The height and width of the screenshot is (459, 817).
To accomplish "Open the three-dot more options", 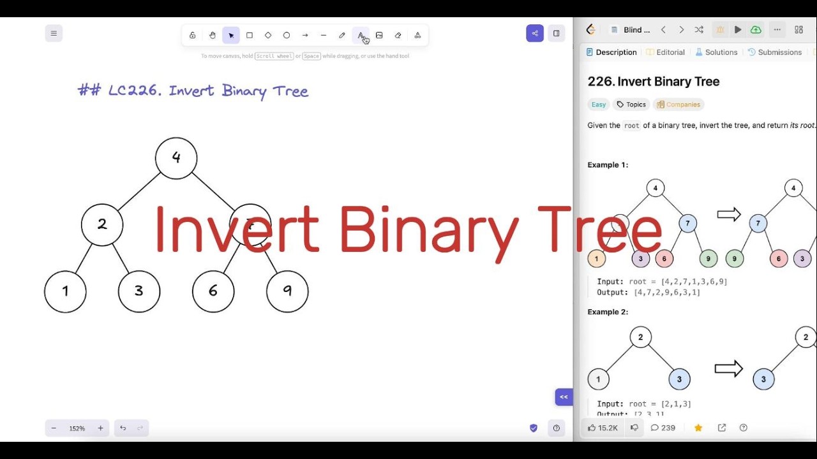I will coord(777,30).
